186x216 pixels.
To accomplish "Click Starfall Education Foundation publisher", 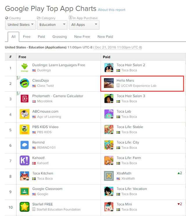I will (x=58, y=210).
